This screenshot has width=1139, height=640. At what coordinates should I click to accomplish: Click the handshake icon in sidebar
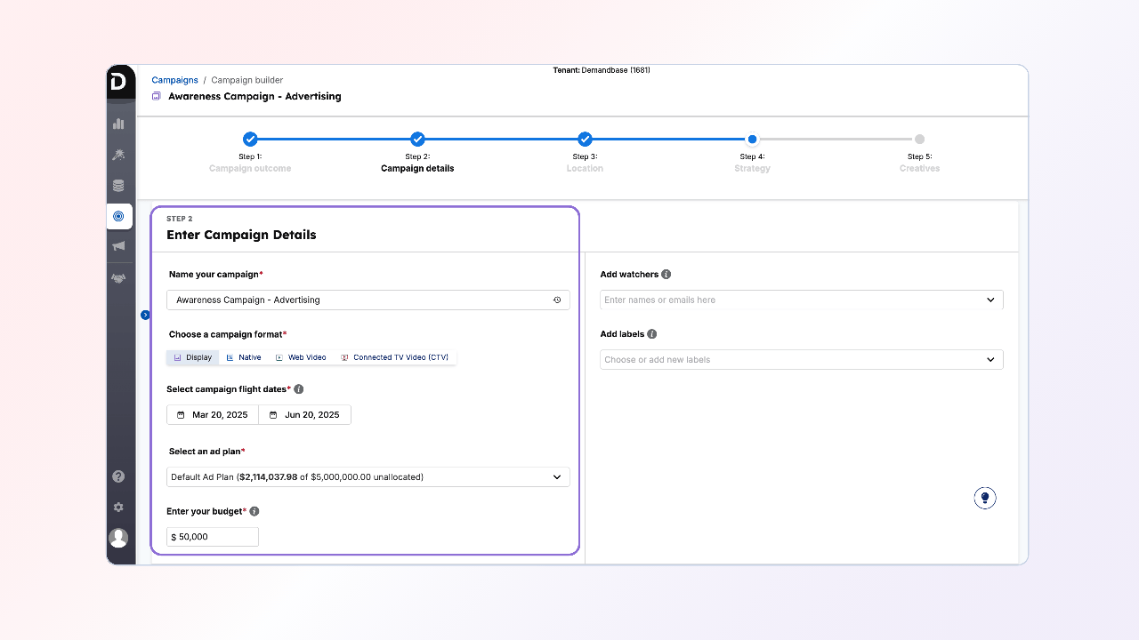tap(118, 277)
